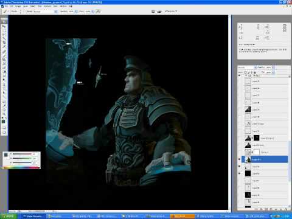Toggle Quick Mask mode in the toolbox
This screenshot has width=292, height=219.
4,128
